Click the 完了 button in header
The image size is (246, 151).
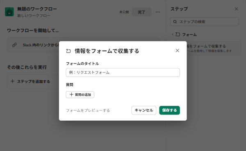pyautogui.click(x=141, y=12)
